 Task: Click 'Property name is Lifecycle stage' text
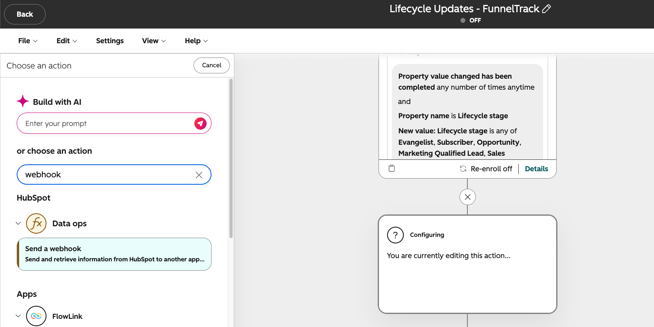tap(453, 116)
